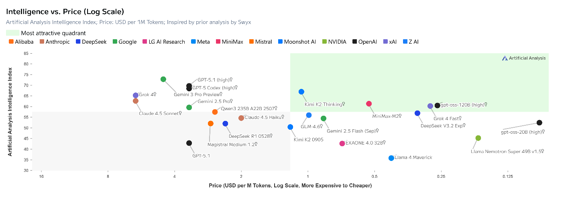
Task: Click the Most attractive quadrant legend swatch
Action: tap(12, 33)
